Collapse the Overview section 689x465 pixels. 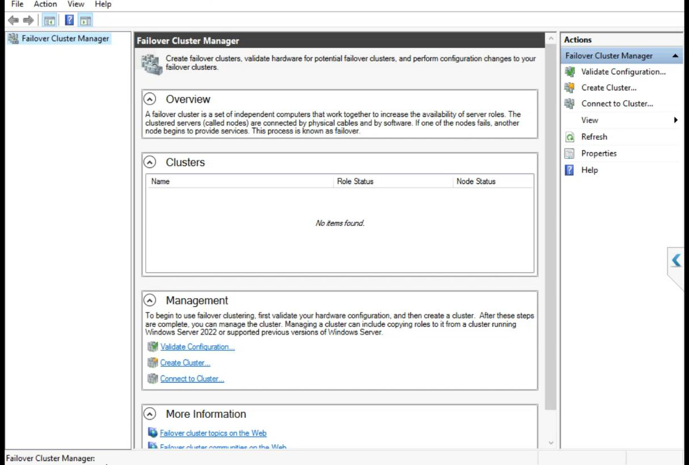coord(150,99)
